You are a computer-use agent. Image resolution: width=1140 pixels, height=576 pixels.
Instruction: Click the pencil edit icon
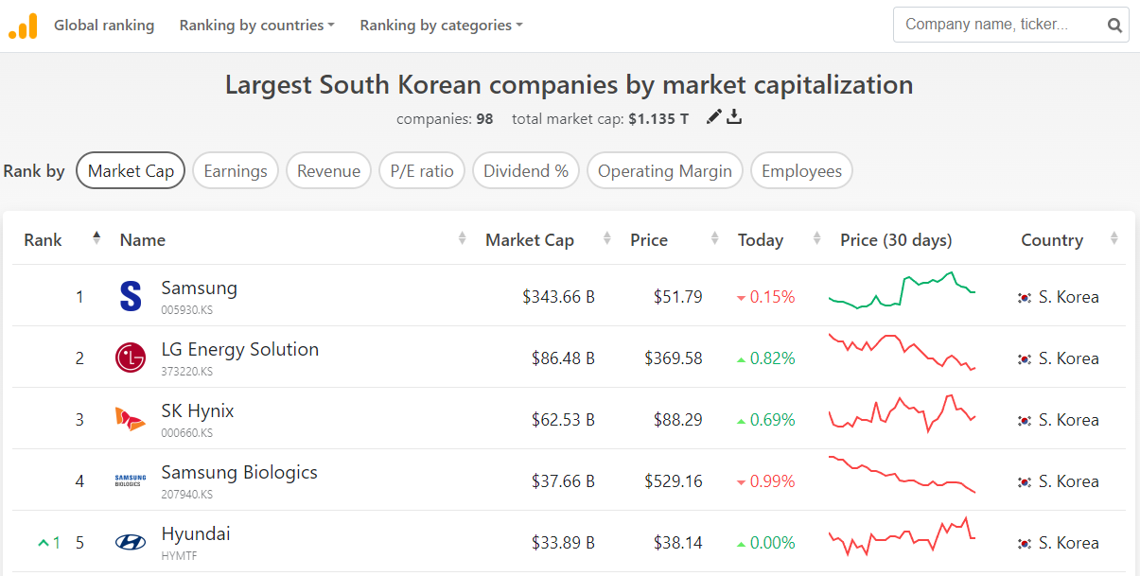713,117
